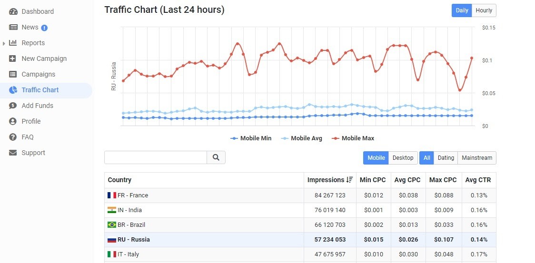Viewport: 535px width, 263px height.
Task: Click the FAQ question mark icon
Action: click(x=13, y=137)
